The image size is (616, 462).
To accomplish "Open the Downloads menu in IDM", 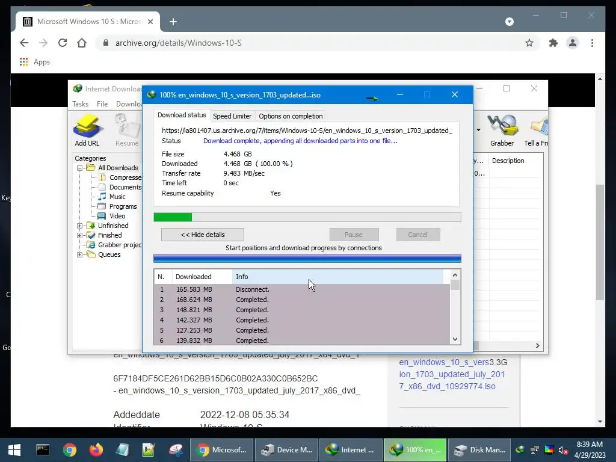I will click(x=129, y=103).
